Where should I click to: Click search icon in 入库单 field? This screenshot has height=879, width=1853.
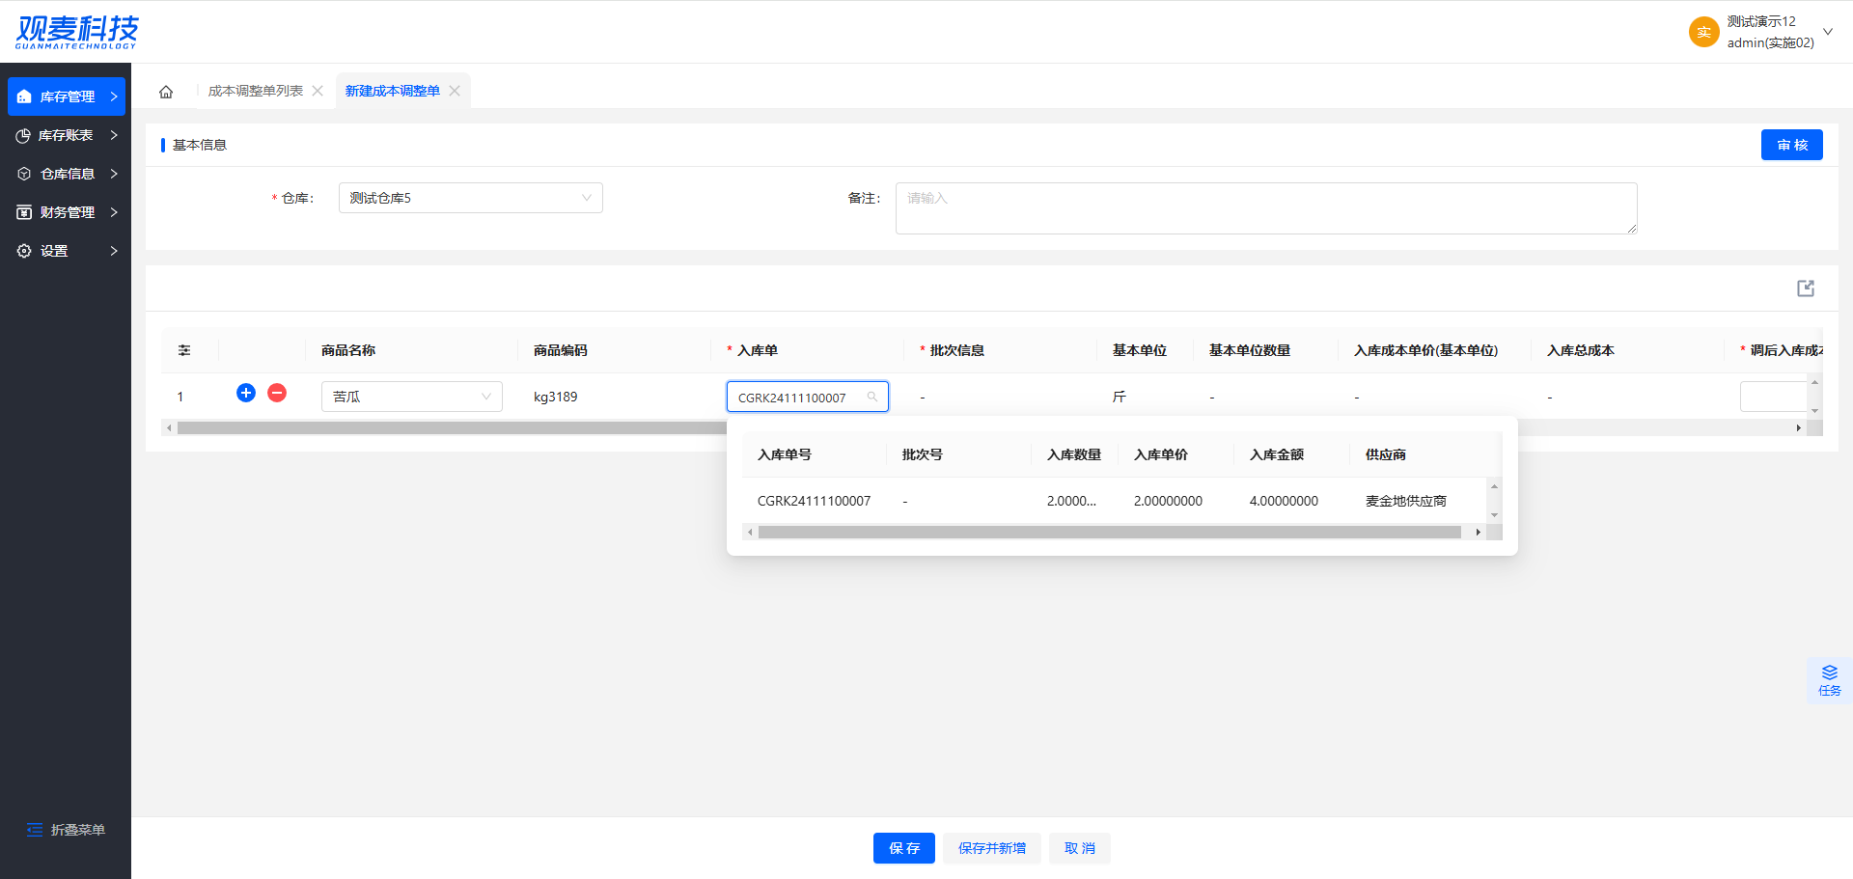coord(872,397)
